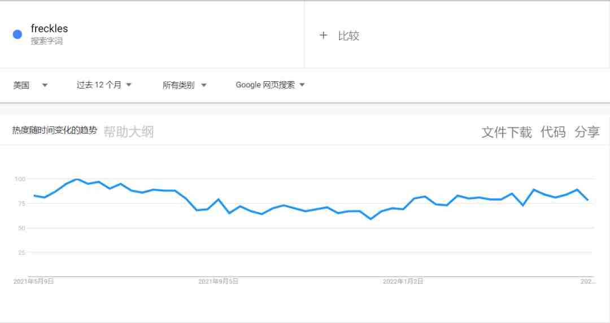The height and width of the screenshot is (323, 610).
Task: Click the blue dot next to freckles
Action: [x=18, y=34]
